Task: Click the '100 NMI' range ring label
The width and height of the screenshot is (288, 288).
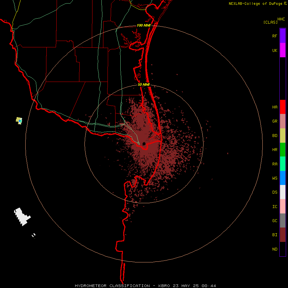Action: [x=144, y=25]
